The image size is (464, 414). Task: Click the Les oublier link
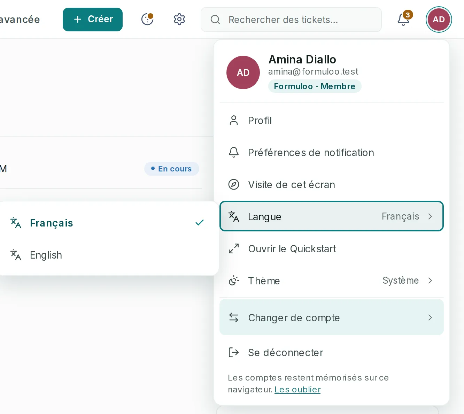[x=297, y=390]
